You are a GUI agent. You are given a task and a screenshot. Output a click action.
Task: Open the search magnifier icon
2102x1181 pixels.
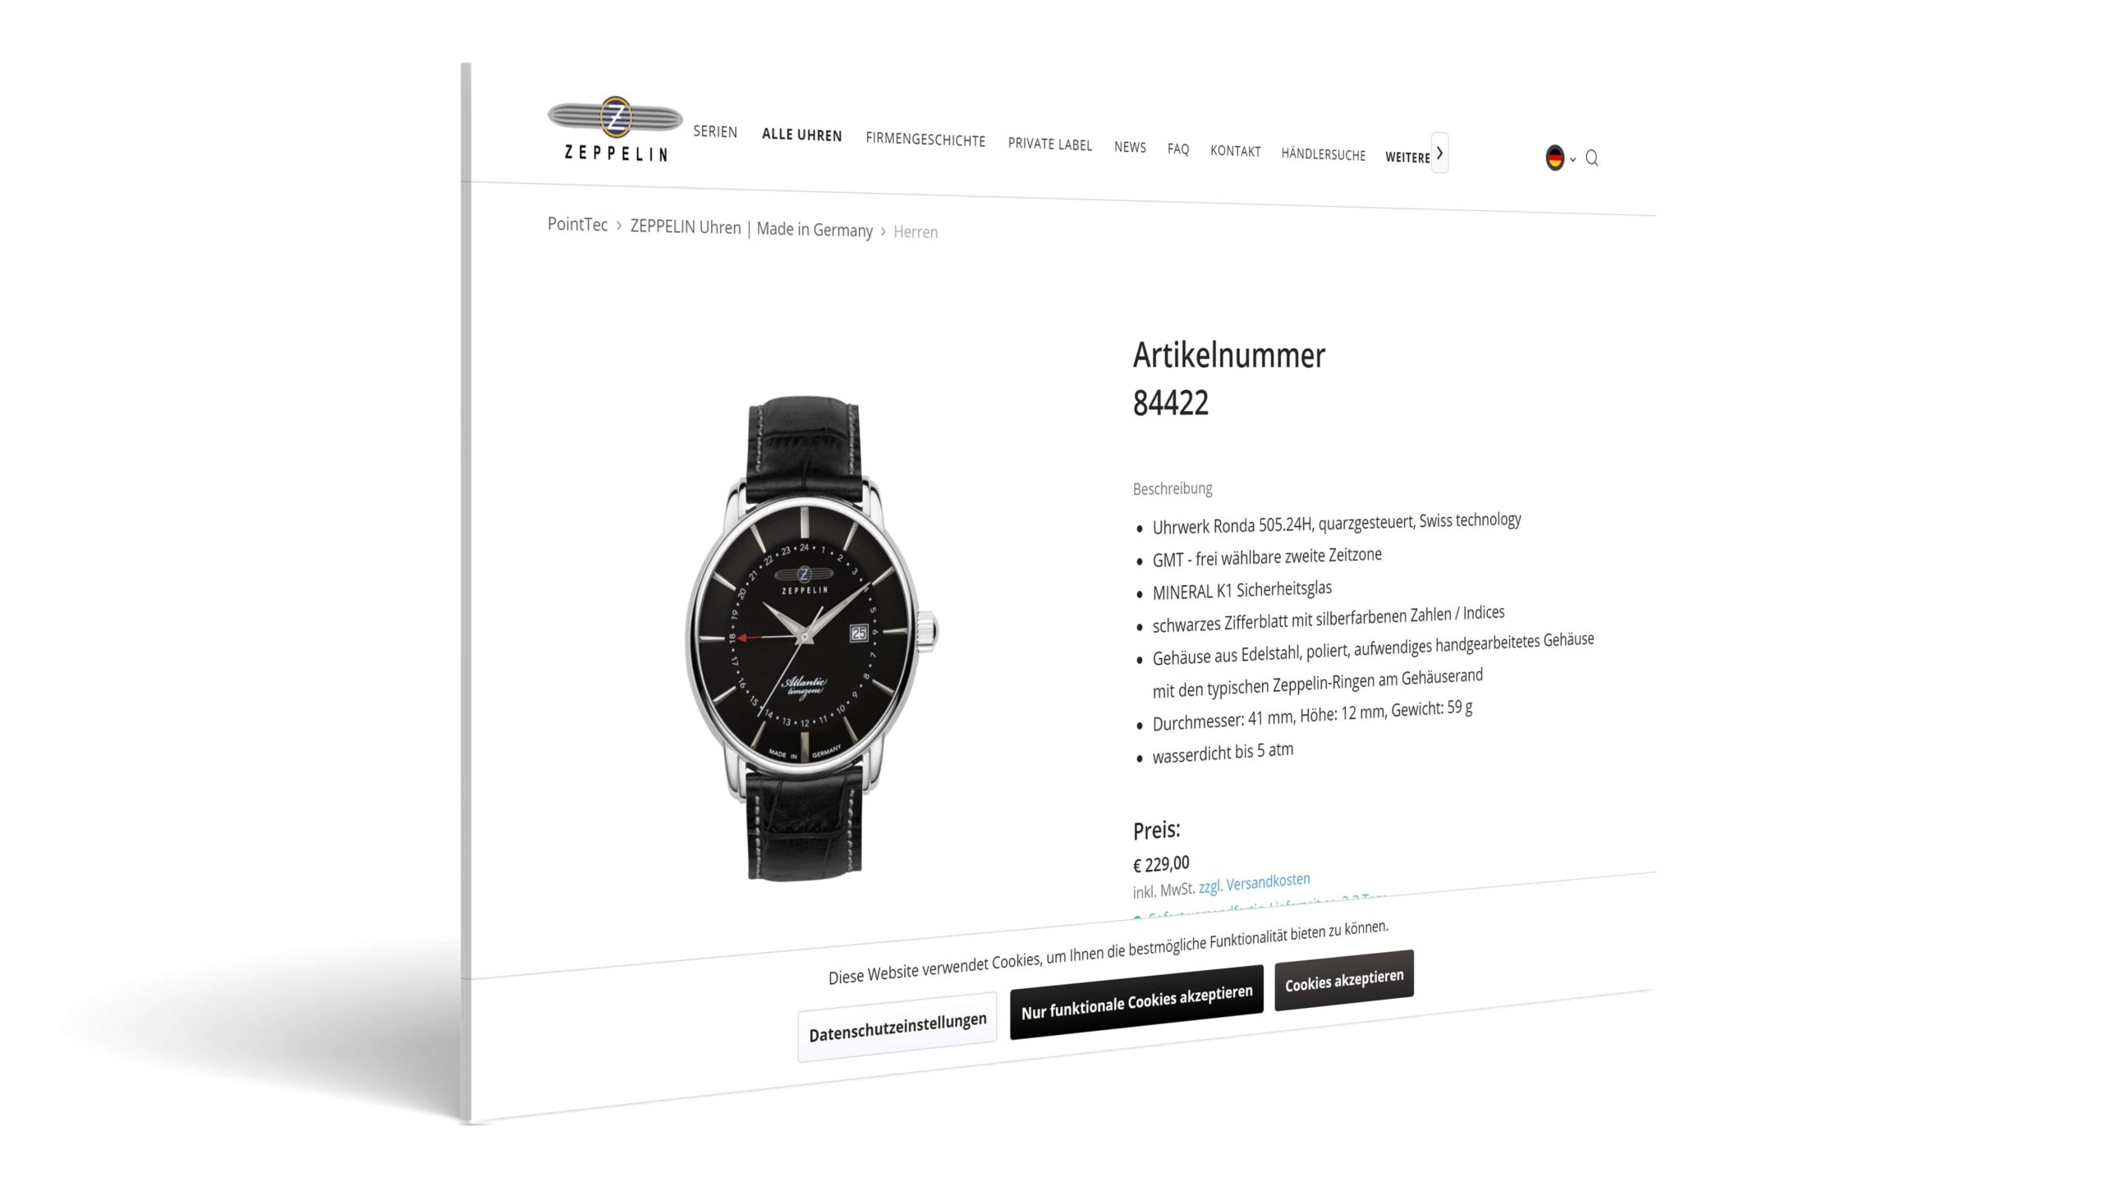[x=1591, y=158]
